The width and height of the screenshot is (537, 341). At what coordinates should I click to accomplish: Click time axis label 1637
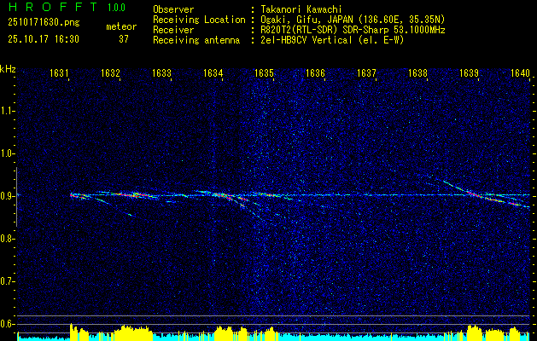[x=366, y=73]
